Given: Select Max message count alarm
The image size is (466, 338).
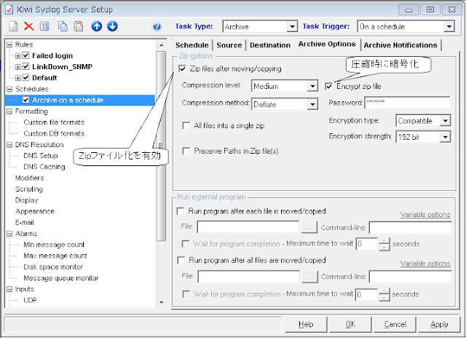Looking at the screenshot, I should click(x=55, y=256).
